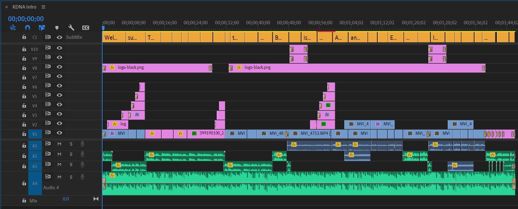
Task: Enable voice-over record on A2
Action: point(83,154)
